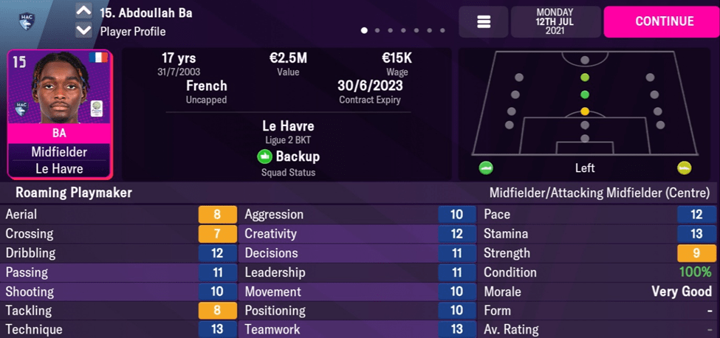Screen dimensions: 720x338
Task: Click the green left foot boot icon
Action: 485,168
